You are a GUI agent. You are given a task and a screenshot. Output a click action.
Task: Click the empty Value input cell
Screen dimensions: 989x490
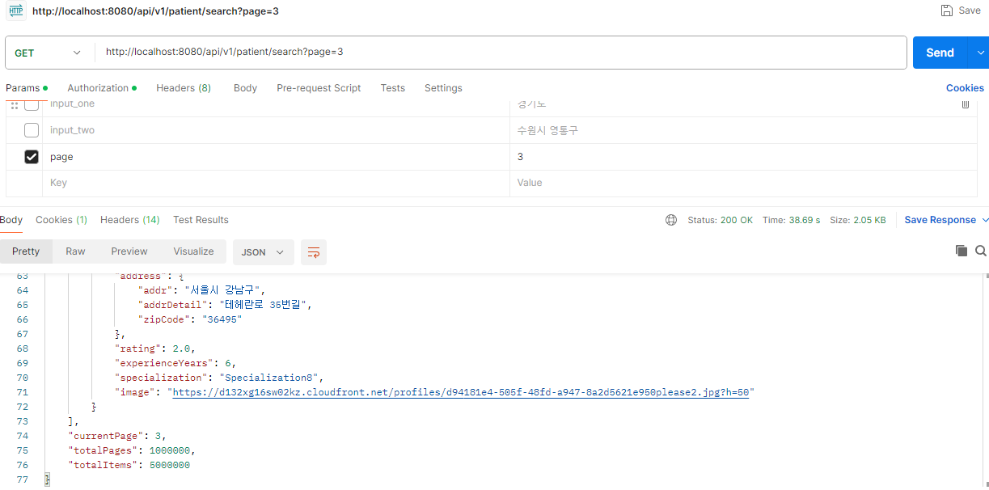tap(743, 183)
